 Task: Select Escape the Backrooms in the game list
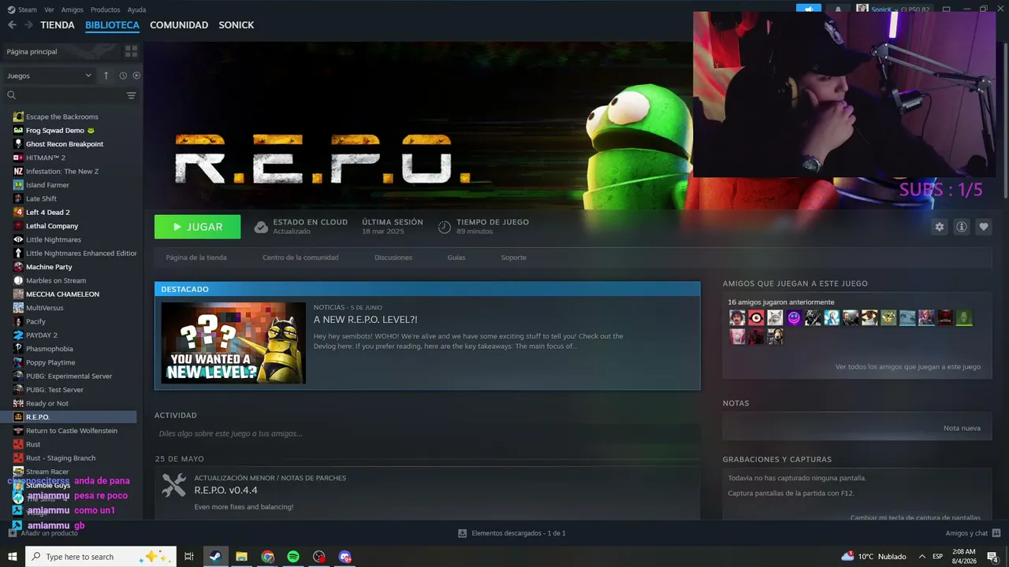(x=61, y=117)
